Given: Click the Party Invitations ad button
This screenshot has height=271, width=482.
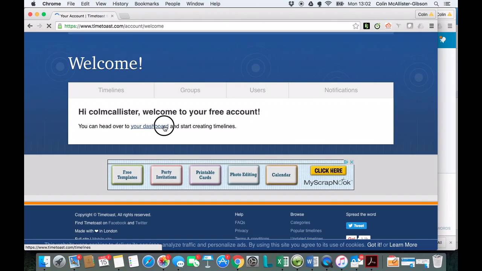Looking at the screenshot, I should point(166,175).
